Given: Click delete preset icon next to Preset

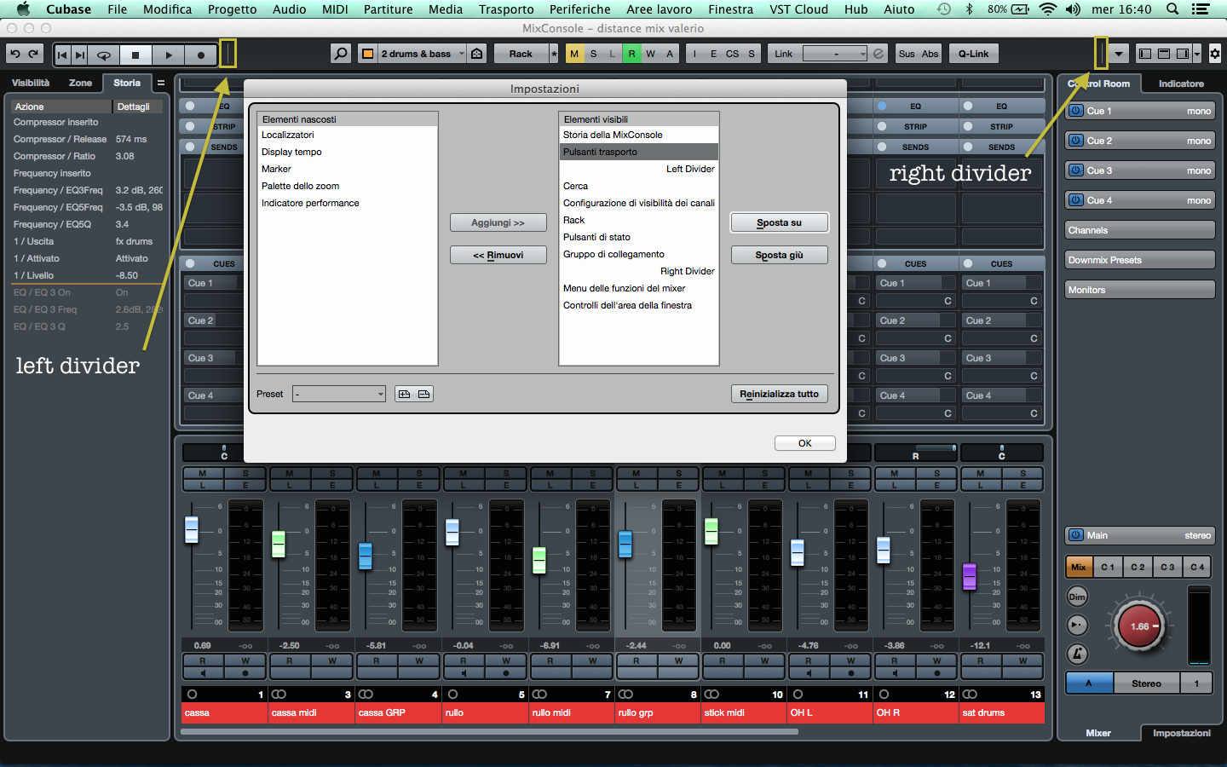Looking at the screenshot, I should (423, 394).
